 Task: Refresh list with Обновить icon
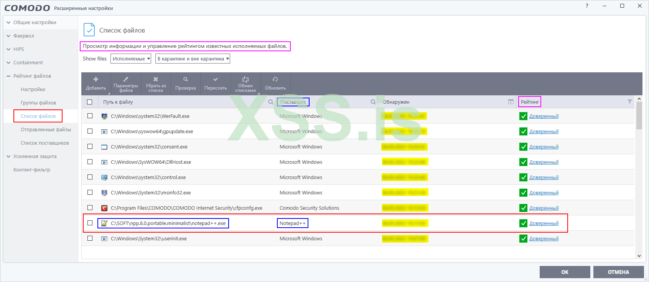click(275, 80)
